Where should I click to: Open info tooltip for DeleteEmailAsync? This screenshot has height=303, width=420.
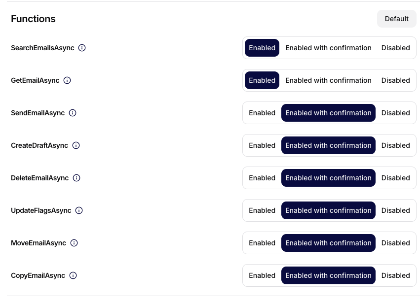pyautogui.click(x=76, y=178)
